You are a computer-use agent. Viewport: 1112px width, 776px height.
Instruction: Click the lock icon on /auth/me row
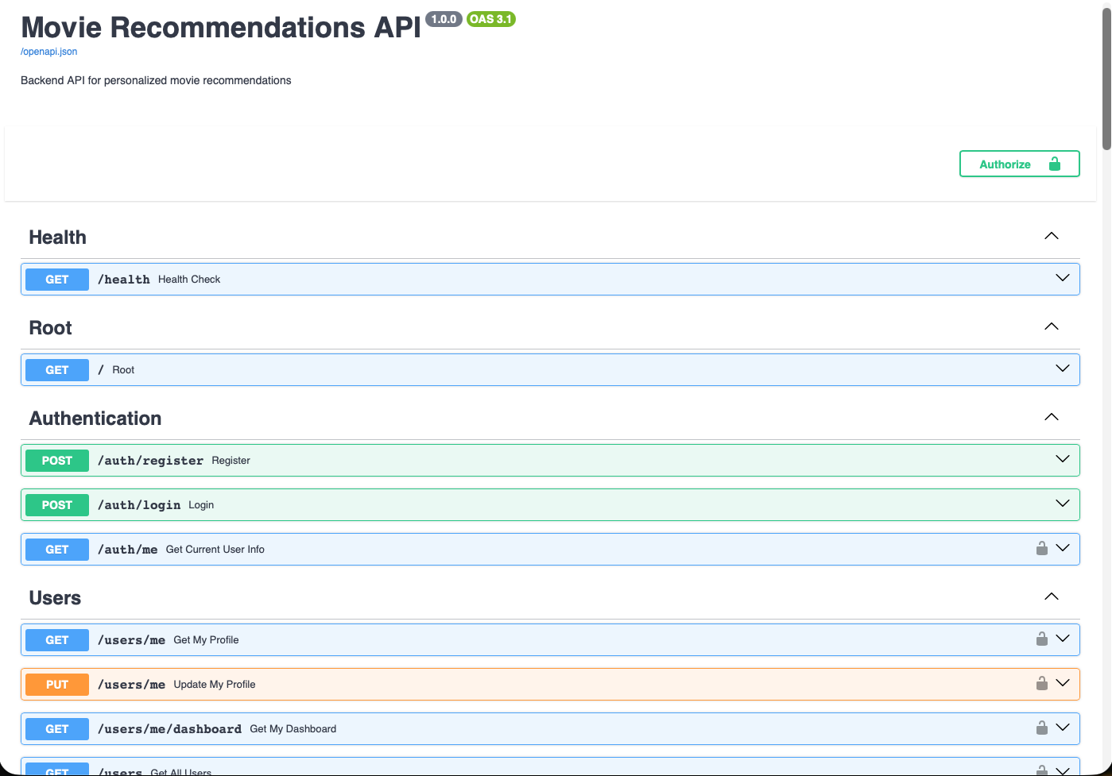point(1041,549)
